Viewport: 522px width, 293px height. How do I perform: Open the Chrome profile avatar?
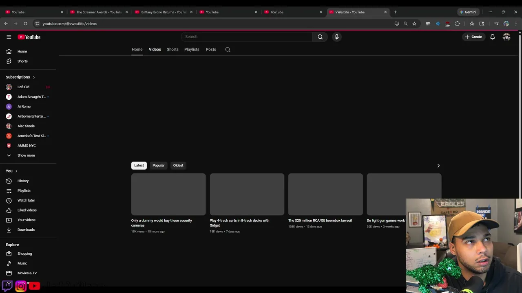[506, 24]
